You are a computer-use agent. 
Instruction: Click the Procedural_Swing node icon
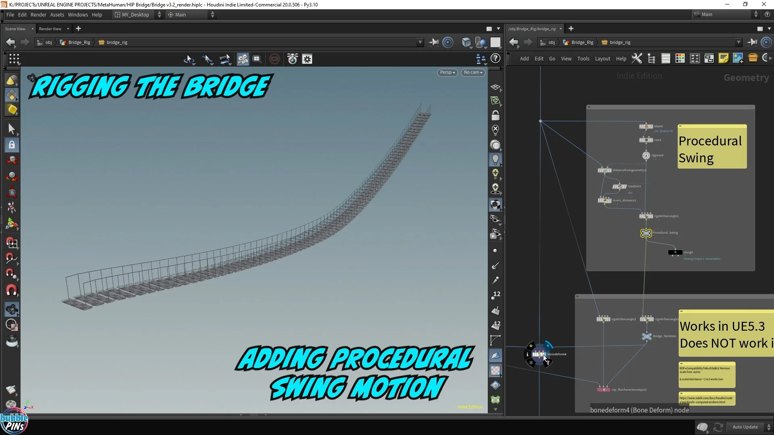[646, 233]
